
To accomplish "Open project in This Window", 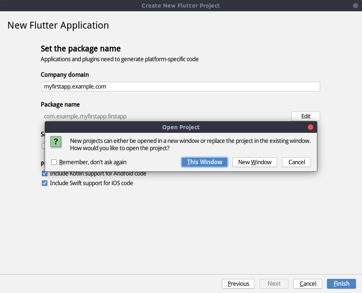I will [x=204, y=162].
